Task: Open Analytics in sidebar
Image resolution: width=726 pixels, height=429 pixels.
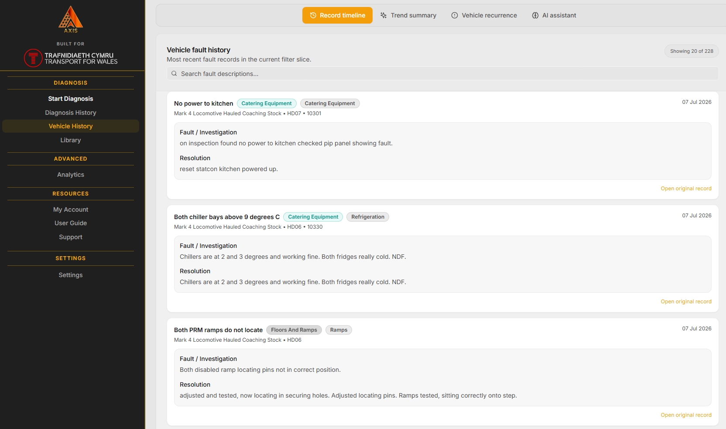Action: pos(71,175)
